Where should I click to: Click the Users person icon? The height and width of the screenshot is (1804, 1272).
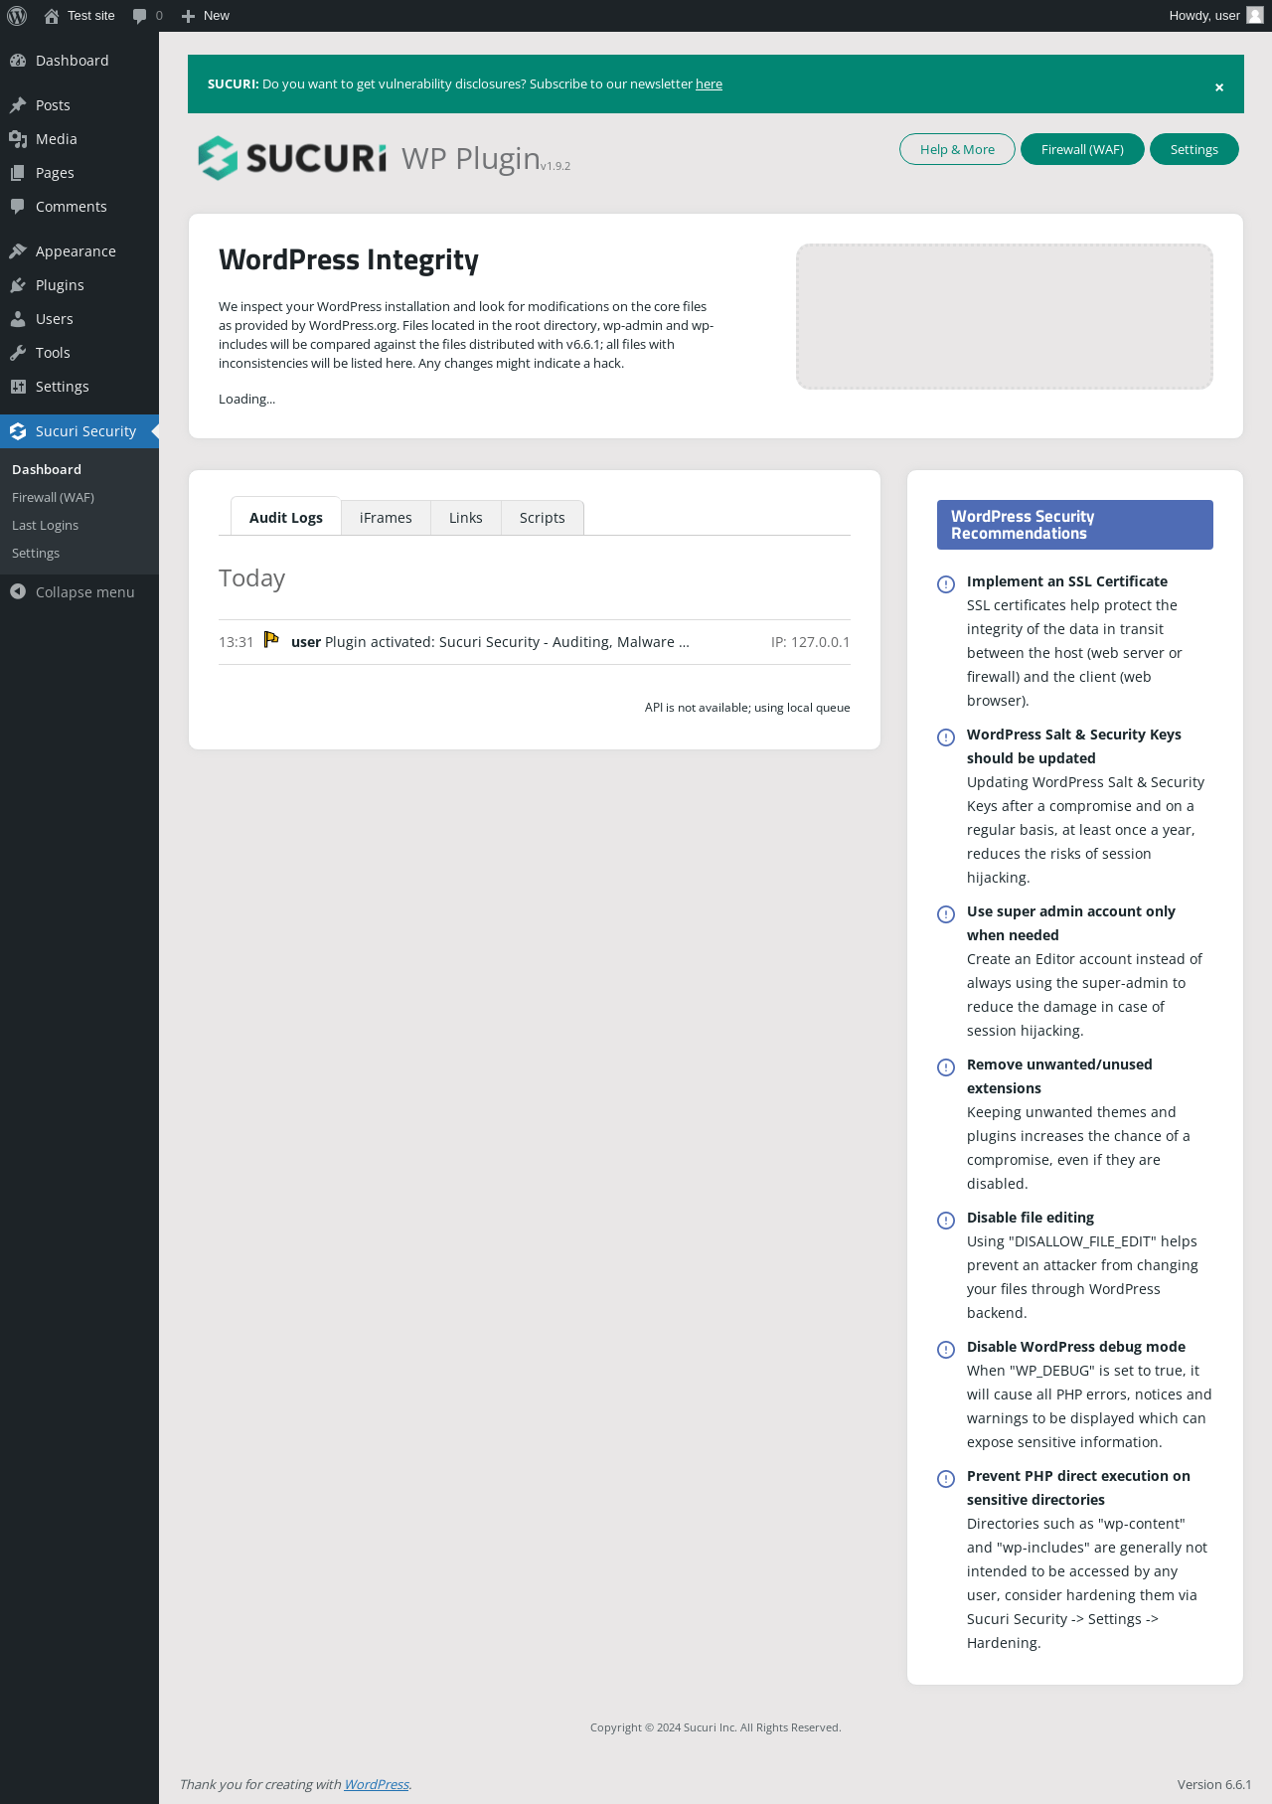(18, 319)
